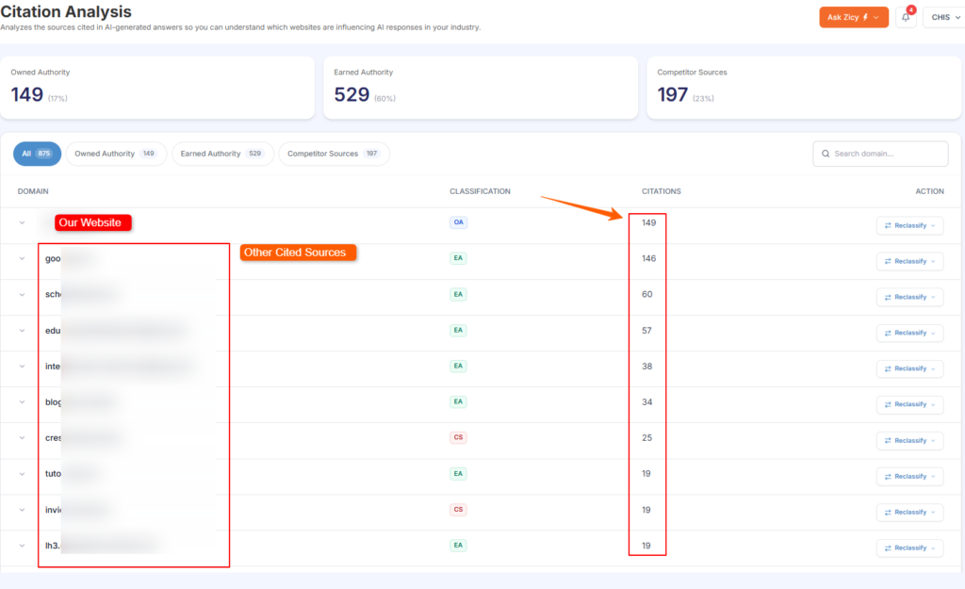Click the OA badge in first row

[x=458, y=222]
